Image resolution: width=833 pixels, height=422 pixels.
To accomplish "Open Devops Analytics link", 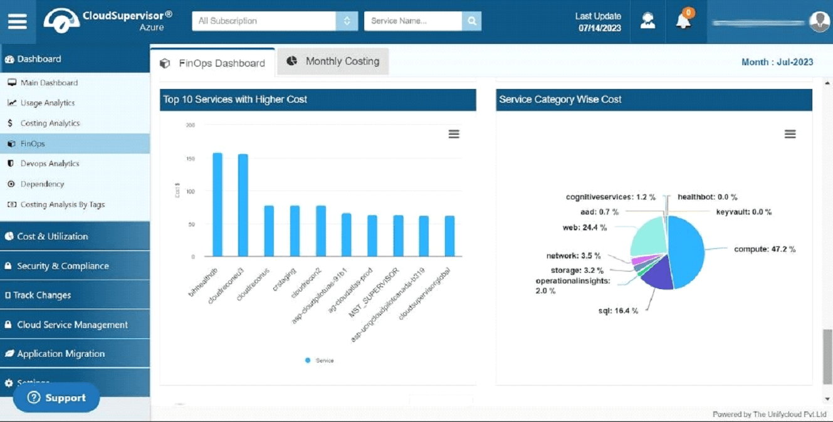I will (x=50, y=164).
